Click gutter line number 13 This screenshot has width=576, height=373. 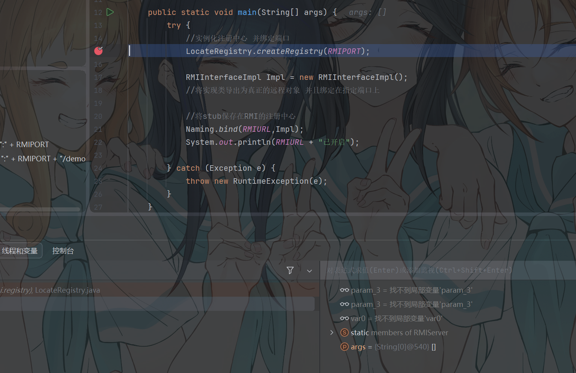[x=98, y=25]
